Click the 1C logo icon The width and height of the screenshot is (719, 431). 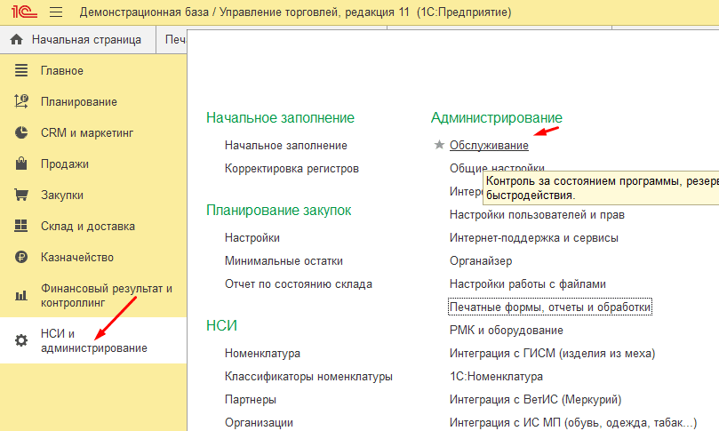point(24,12)
